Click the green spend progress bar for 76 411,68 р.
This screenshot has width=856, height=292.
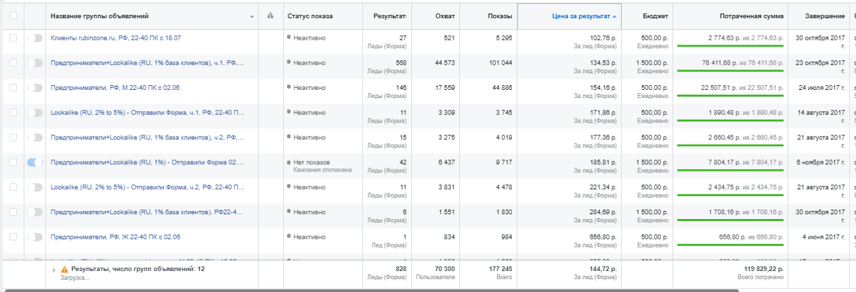731,71
